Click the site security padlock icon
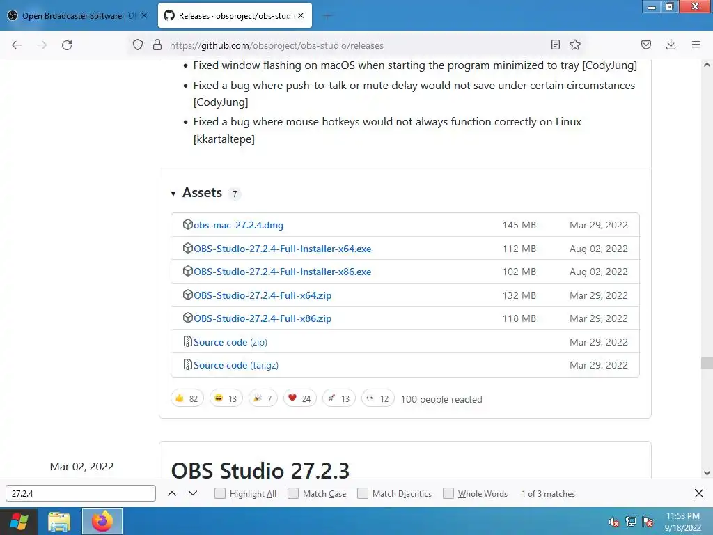The width and height of the screenshot is (713, 535). click(x=157, y=45)
